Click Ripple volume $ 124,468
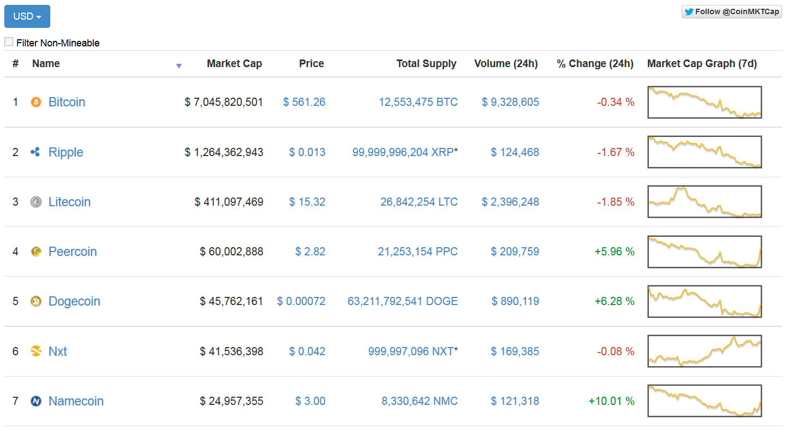788x430 pixels. point(515,152)
